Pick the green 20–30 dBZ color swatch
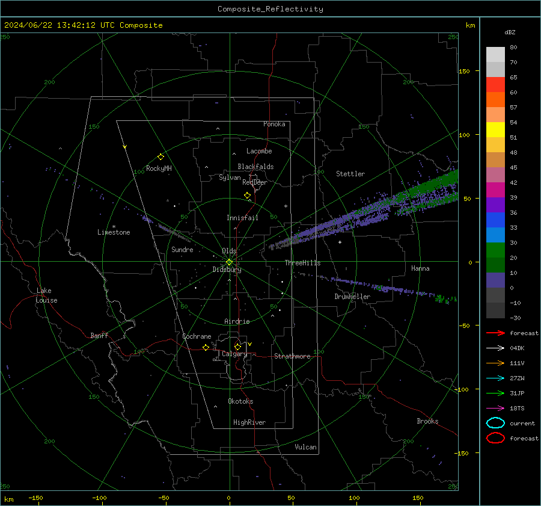This screenshot has height=506, width=541. click(495, 250)
